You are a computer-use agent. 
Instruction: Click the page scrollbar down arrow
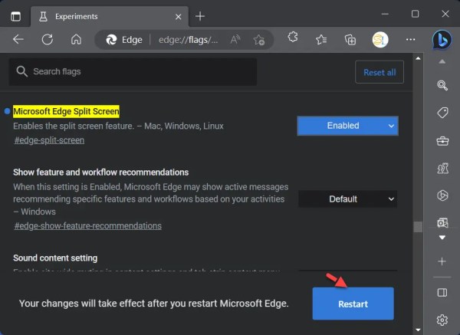click(x=418, y=330)
